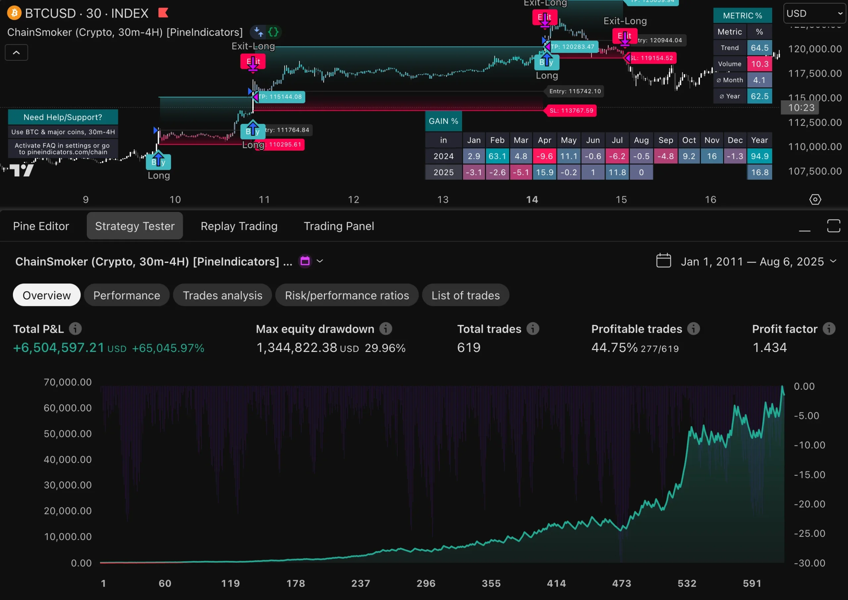The width and height of the screenshot is (848, 600).
Task: Click the blue arrows icon next to indicator name
Action: [x=259, y=32]
